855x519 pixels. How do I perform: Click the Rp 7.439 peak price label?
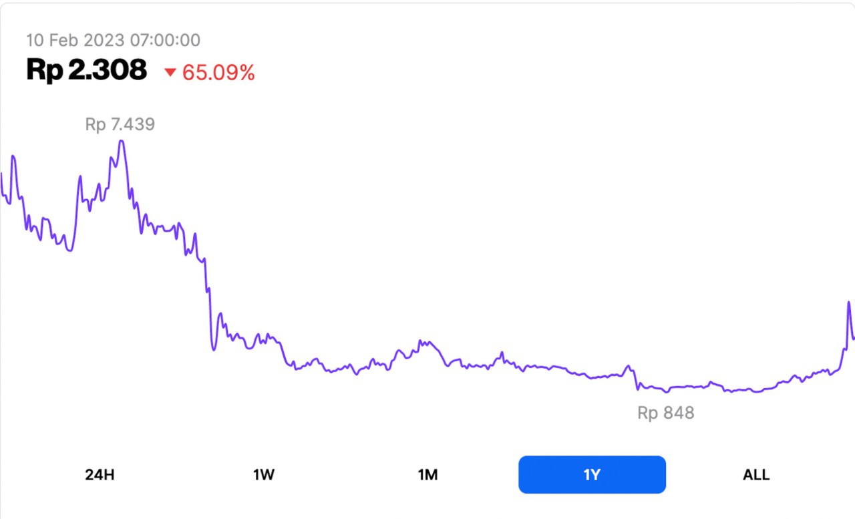(x=120, y=124)
